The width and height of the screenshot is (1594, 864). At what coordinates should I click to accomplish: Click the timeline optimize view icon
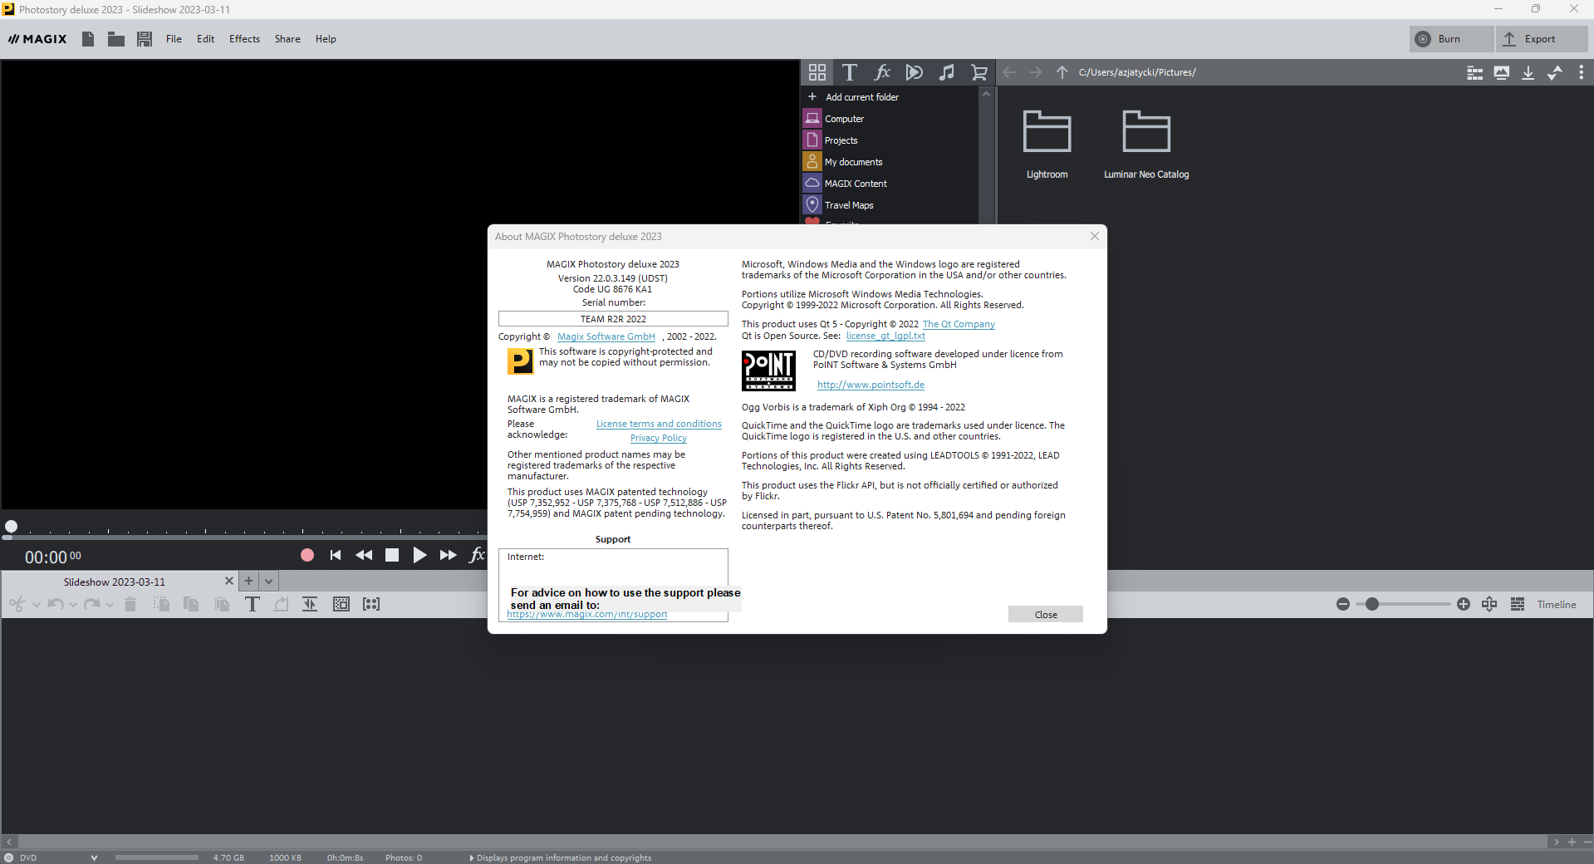[x=1489, y=604]
